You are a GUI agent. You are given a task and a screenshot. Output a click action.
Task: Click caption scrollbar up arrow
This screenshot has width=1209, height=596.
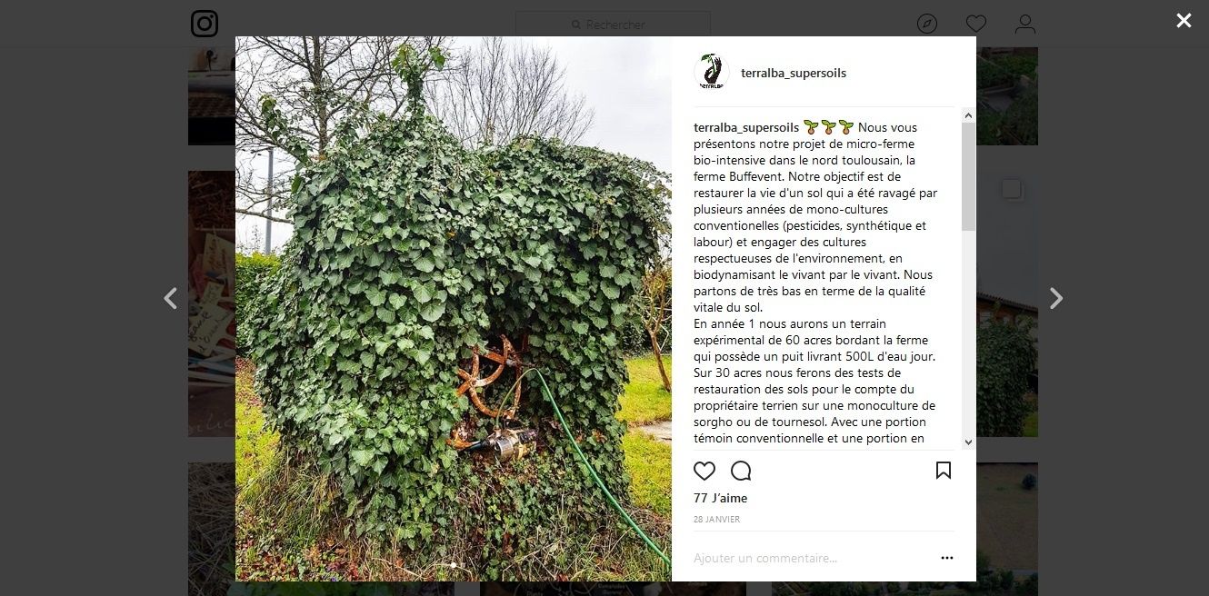click(968, 115)
